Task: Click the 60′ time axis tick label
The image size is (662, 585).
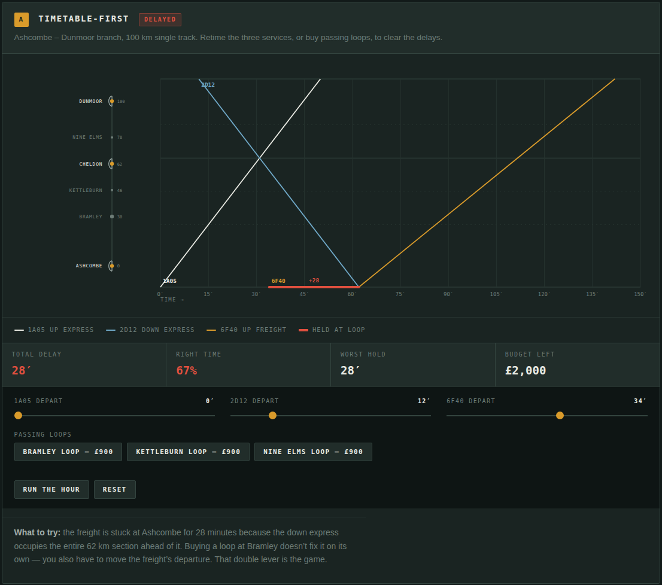Action: coord(352,294)
